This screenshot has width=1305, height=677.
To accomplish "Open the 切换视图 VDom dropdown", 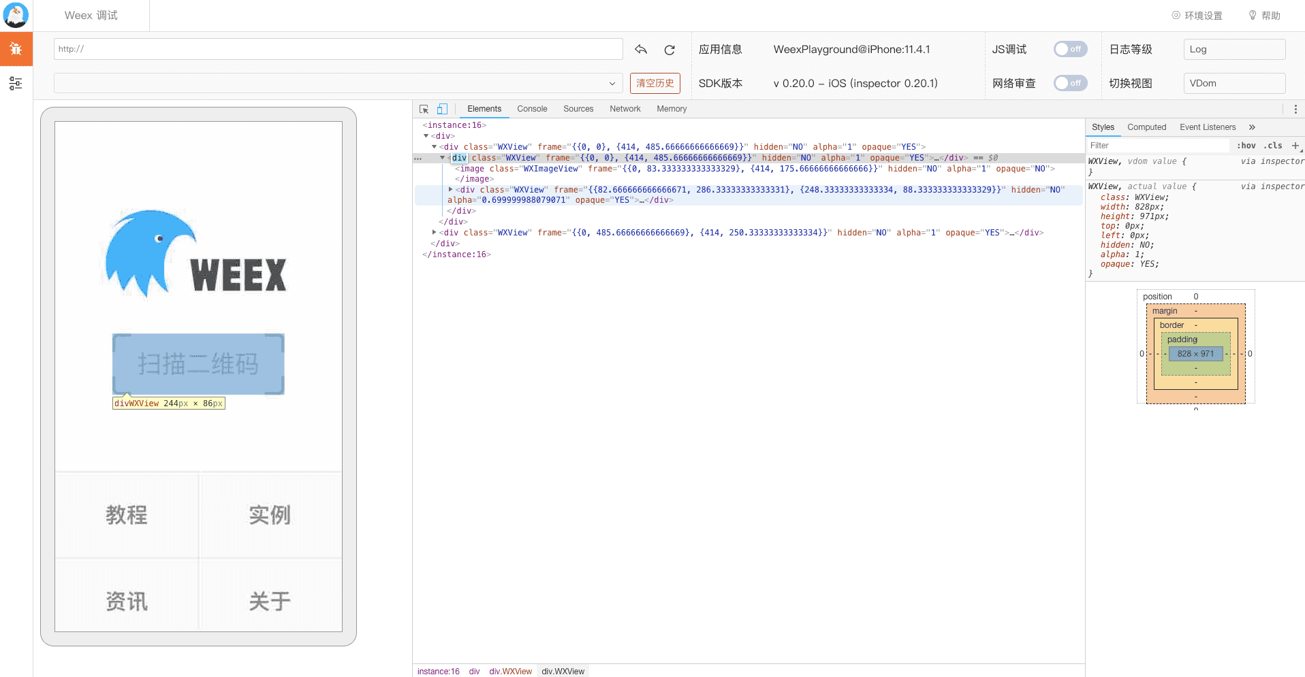I will [x=1234, y=83].
